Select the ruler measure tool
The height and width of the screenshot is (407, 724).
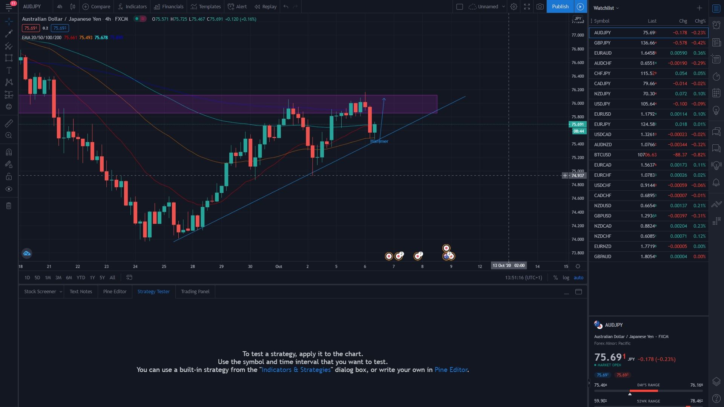click(x=9, y=123)
